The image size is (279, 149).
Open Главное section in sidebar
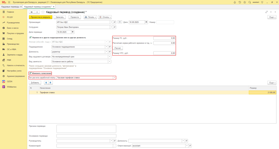point(10,12)
